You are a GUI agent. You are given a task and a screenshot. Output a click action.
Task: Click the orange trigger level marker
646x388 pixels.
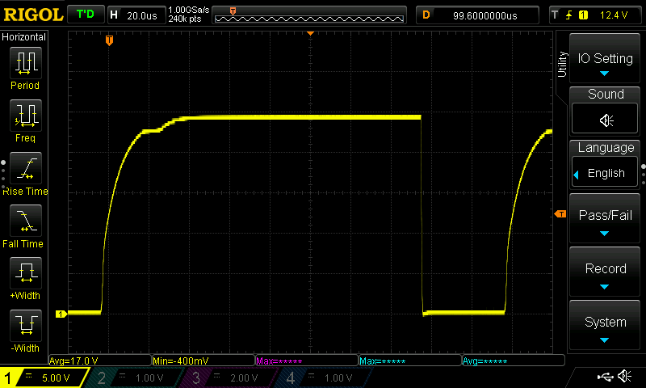click(560, 213)
